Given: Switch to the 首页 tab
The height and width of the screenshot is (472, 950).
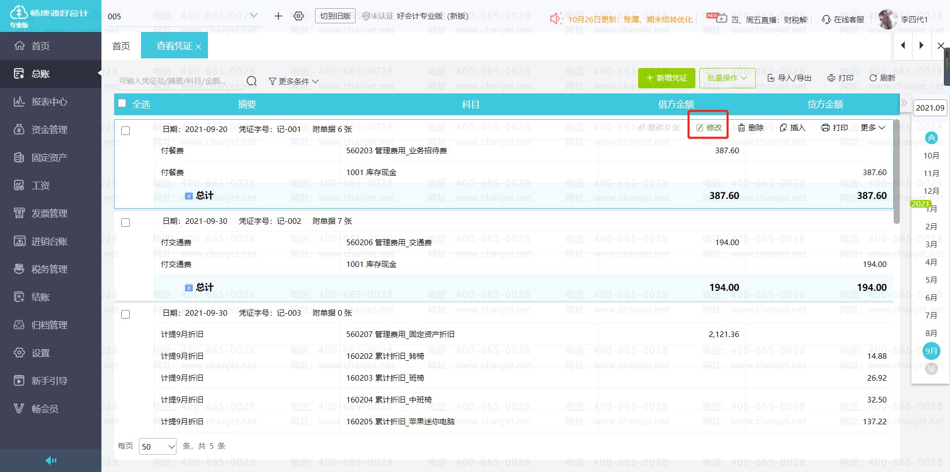Looking at the screenshot, I should click(x=121, y=46).
